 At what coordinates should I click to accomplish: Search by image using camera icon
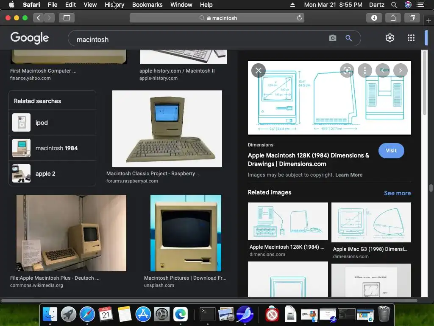point(332,38)
